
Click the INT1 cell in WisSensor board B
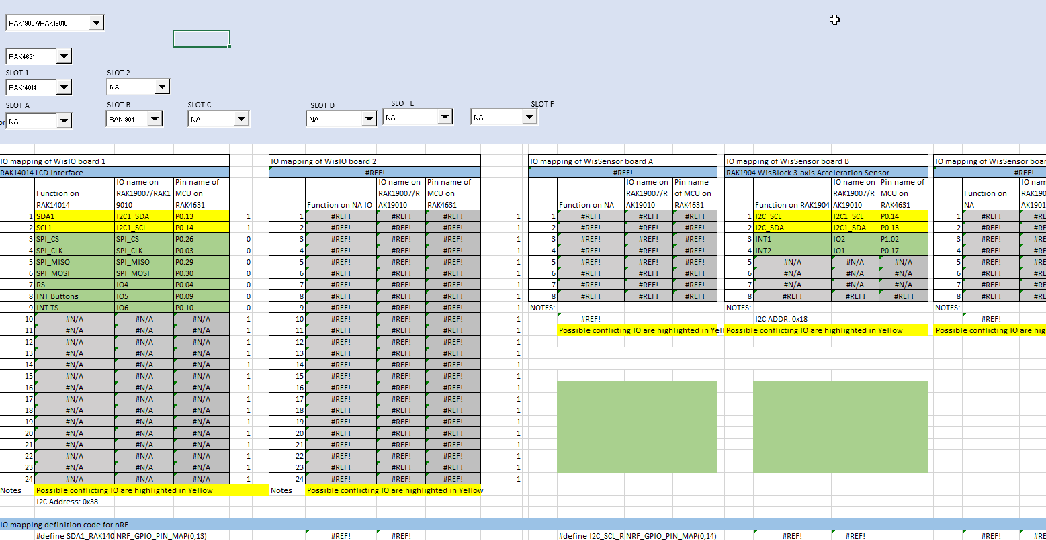pos(791,239)
